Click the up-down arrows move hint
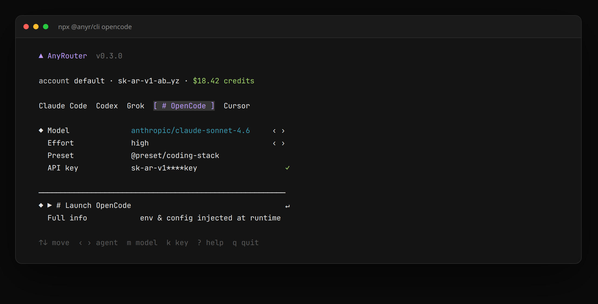The height and width of the screenshot is (304, 598). [43, 242]
